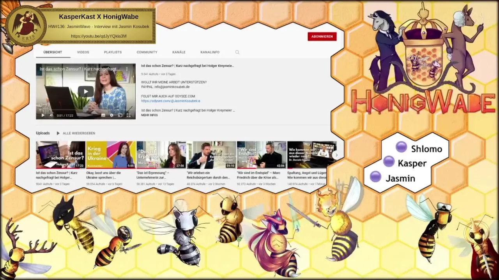The height and width of the screenshot is (280, 499).
Task: Click the purple dot beside Shlomo
Action: tap(401, 147)
